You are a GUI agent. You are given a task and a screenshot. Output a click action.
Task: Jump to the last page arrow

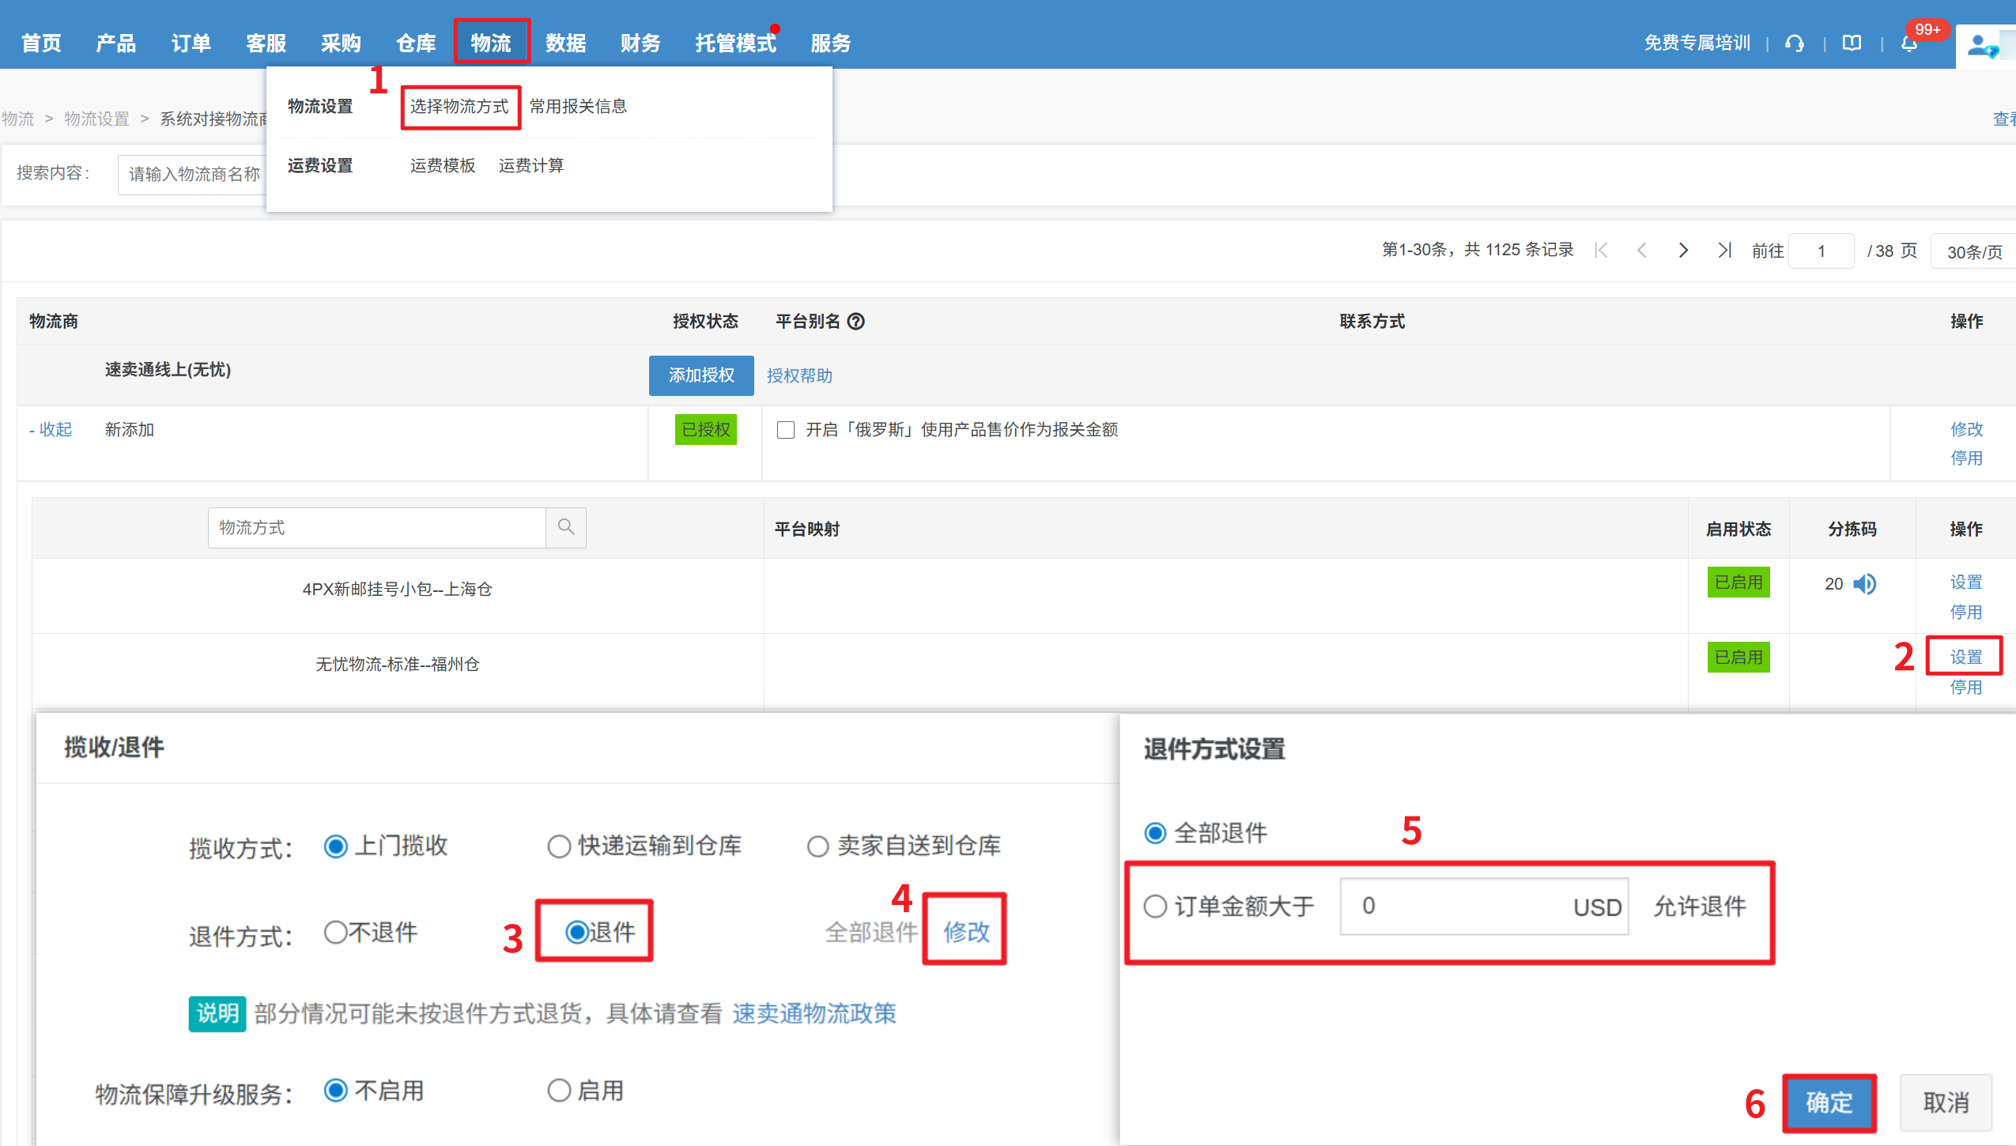tap(1724, 251)
